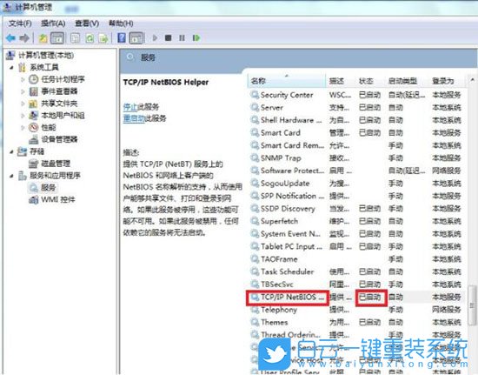This screenshot has width=478, height=375.
Task: Select 共享文件夹 in the tree
Action: [59, 104]
